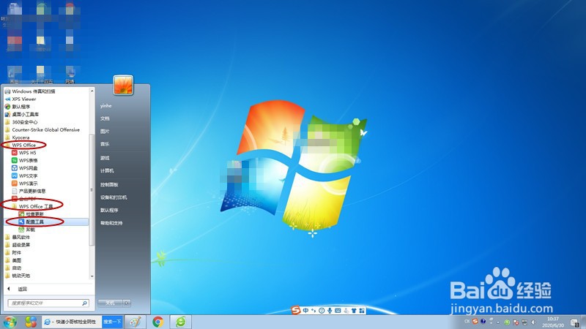The width and height of the screenshot is (586, 329).
Task: Open 桌面小工具库 gadget gallery
Action: click(22, 115)
